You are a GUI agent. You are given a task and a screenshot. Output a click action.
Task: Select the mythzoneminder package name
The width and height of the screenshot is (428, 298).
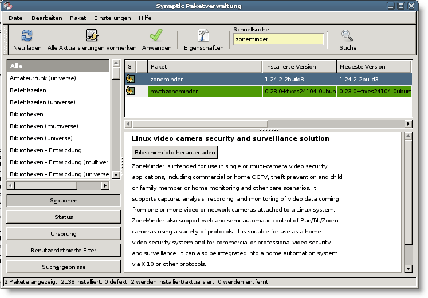pyautogui.click(x=174, y=92)
